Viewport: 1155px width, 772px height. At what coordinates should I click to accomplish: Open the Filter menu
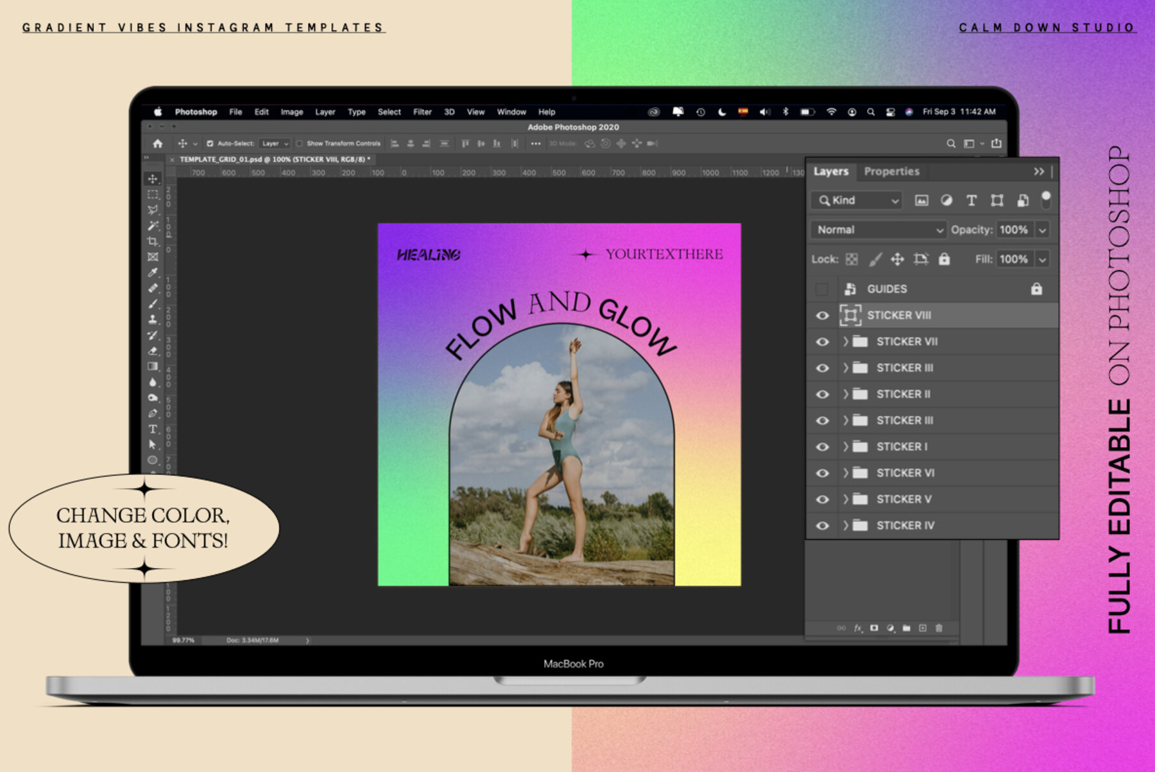[422, 112]
